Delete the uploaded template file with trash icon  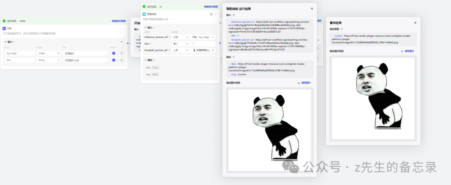(x=213, y=50)
